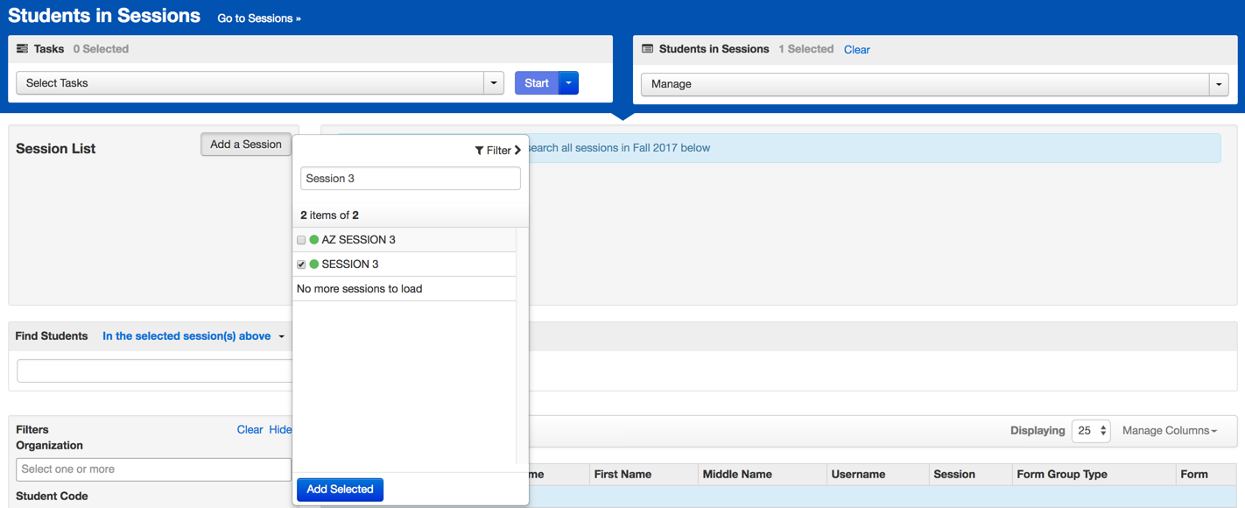Click the Organization select field
Viewport: 1245px width, 508px height.
[x=153, y=469]
